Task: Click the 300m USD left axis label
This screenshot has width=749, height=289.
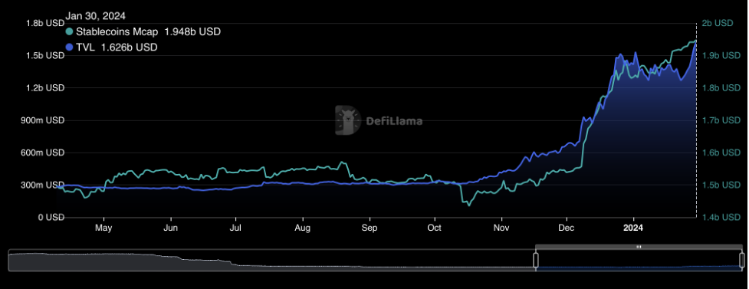Action: tap(42, 185)
